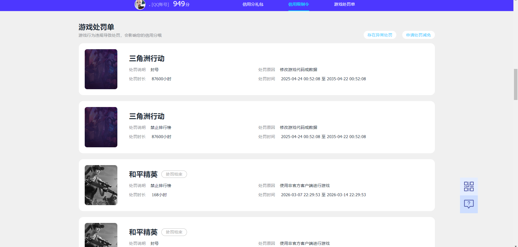Click the 游戏处罚单 page heading

tap(96, 27)
